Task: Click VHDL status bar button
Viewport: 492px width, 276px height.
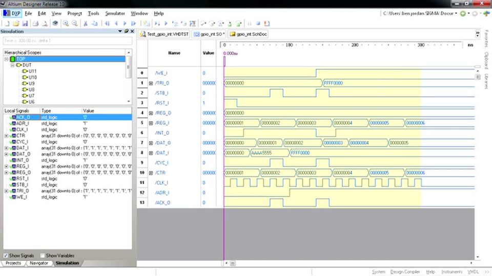Action: click(473, 272)
